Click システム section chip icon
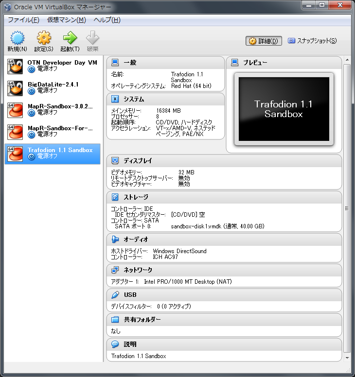The width and height of the screenshot is (355, 377). (115, 99)
